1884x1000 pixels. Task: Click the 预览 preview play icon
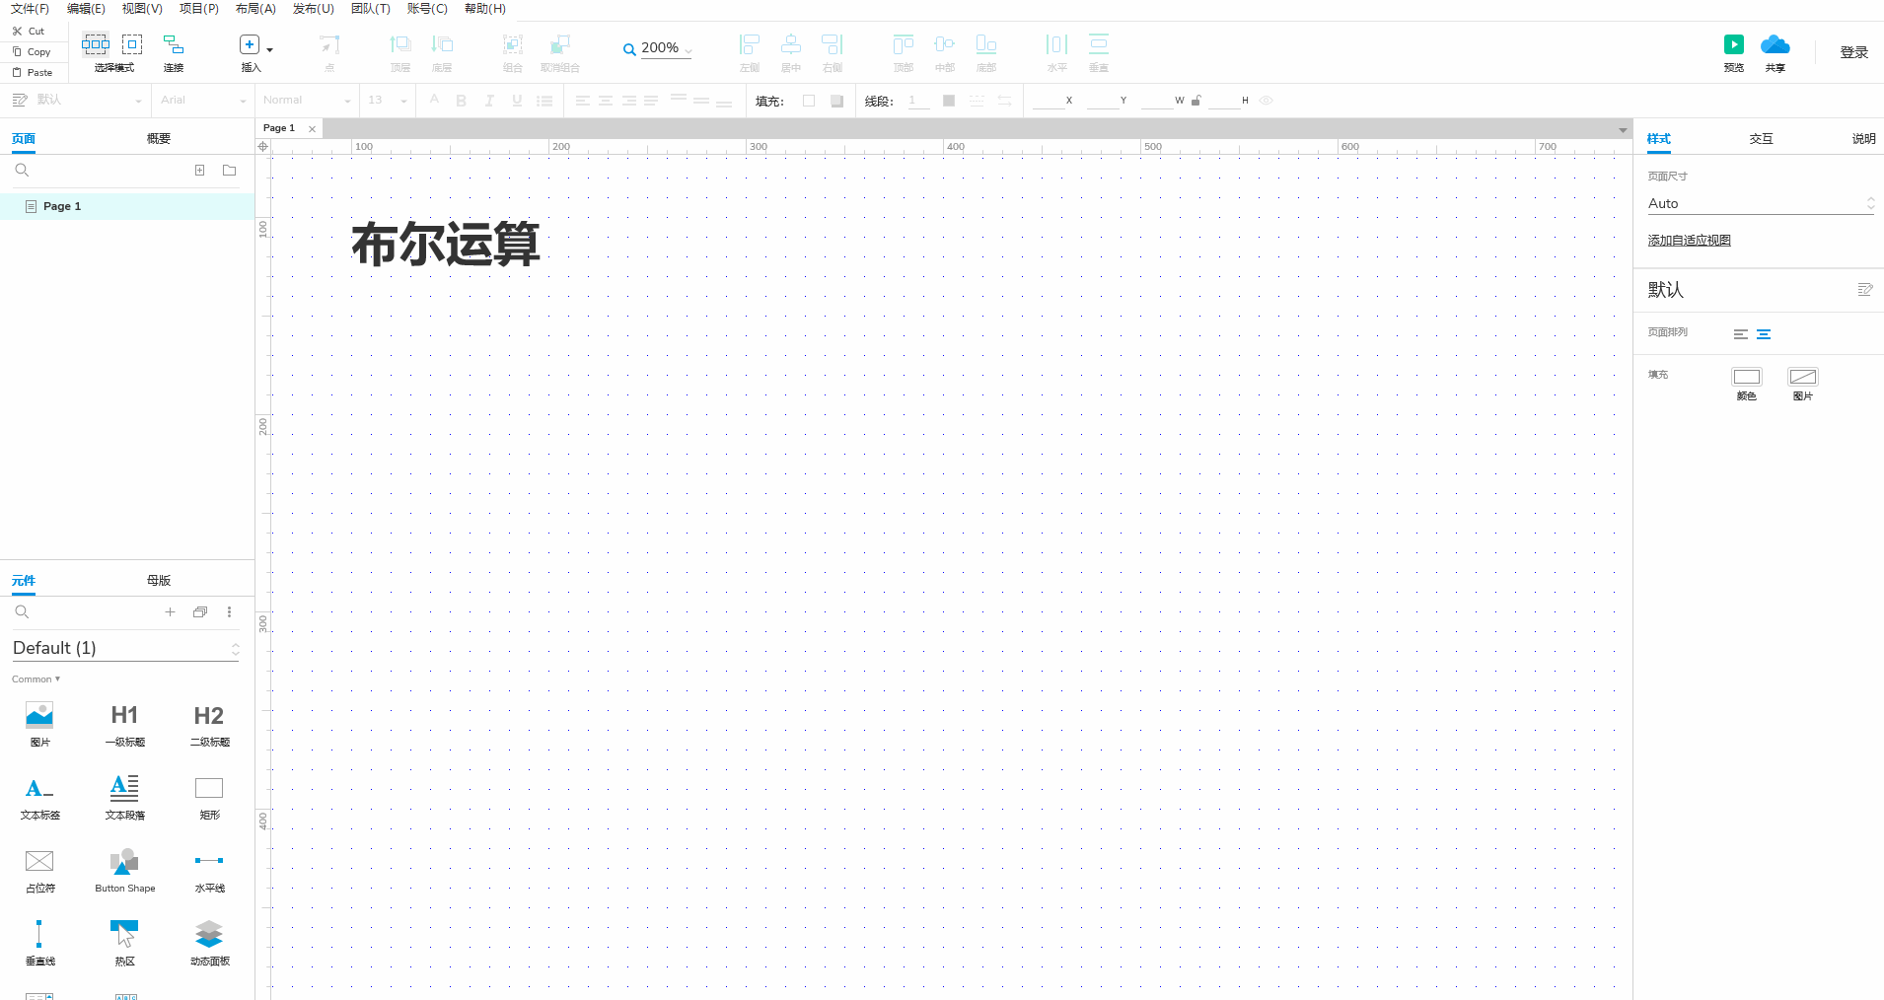click(1734, 44)
